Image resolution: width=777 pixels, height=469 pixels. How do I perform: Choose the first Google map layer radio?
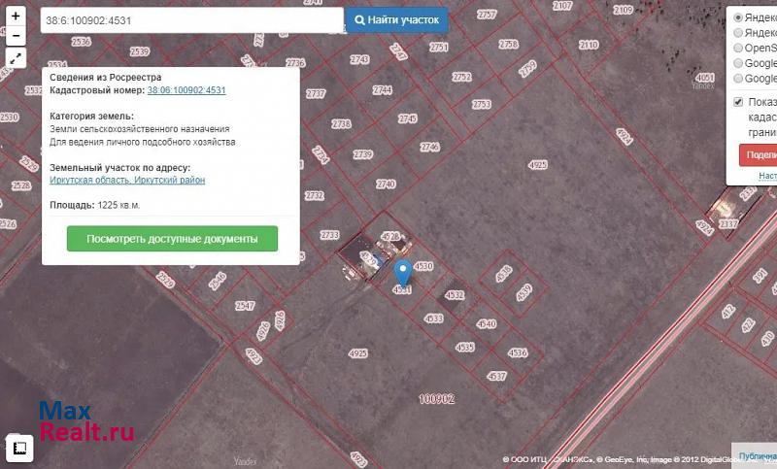(x=739, y=63)
